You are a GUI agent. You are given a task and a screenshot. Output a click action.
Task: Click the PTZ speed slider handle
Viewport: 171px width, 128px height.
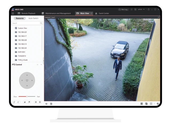27,97
